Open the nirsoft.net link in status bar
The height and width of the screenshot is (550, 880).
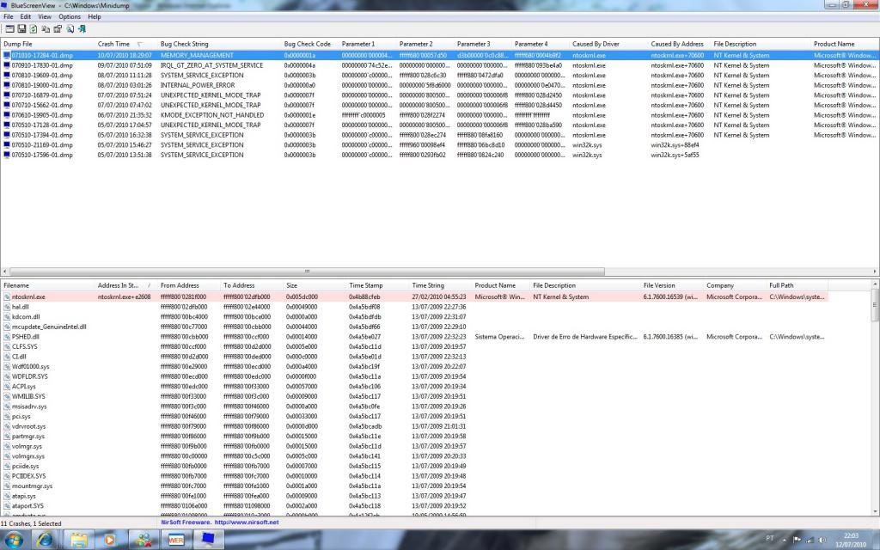247,522
